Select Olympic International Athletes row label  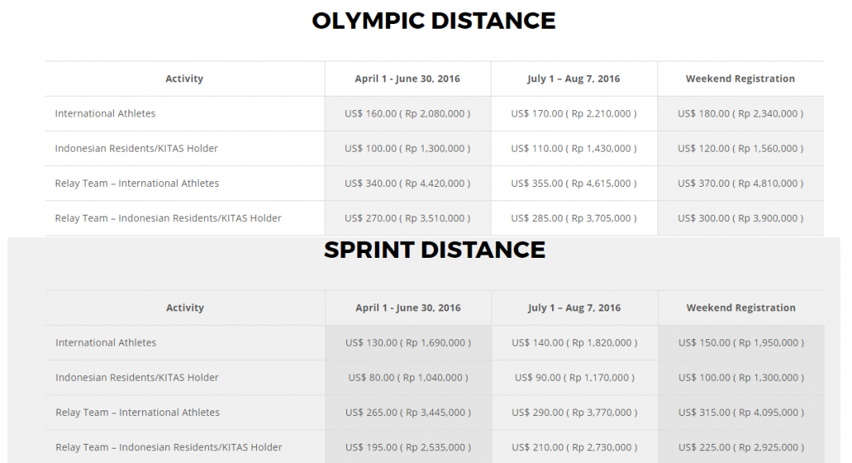coord(105,113)
